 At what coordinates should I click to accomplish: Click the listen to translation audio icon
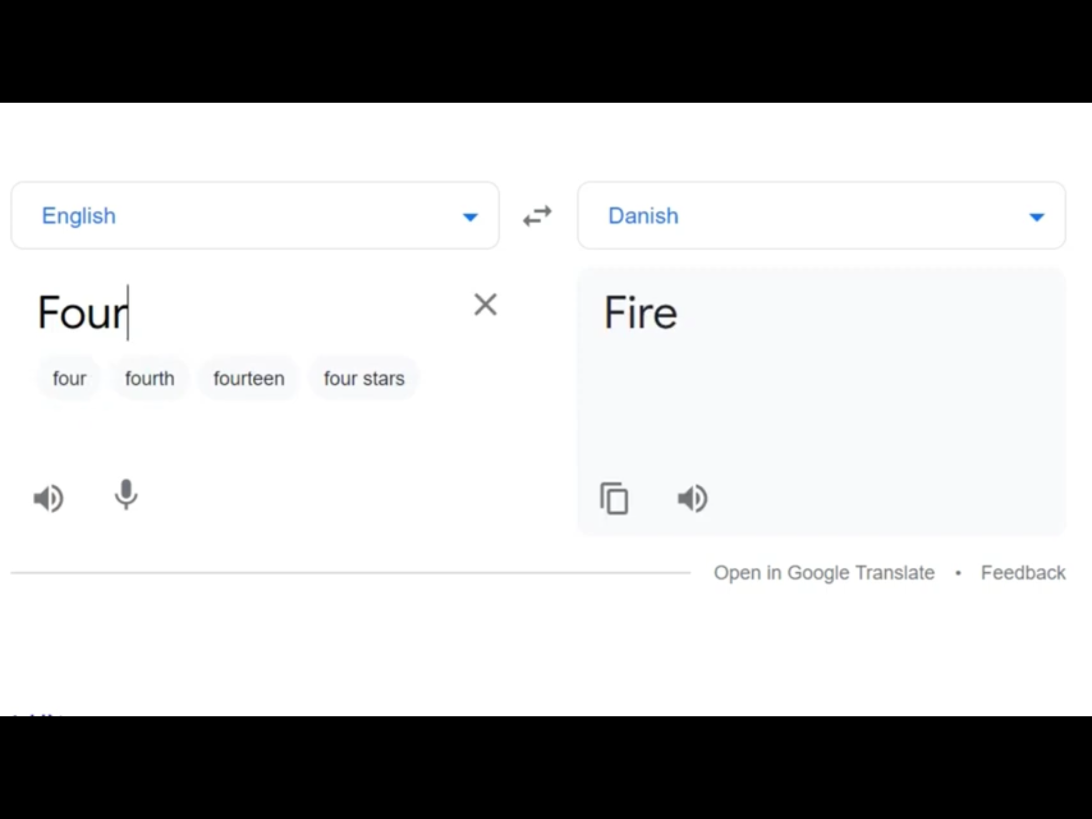tap(692, 498)
